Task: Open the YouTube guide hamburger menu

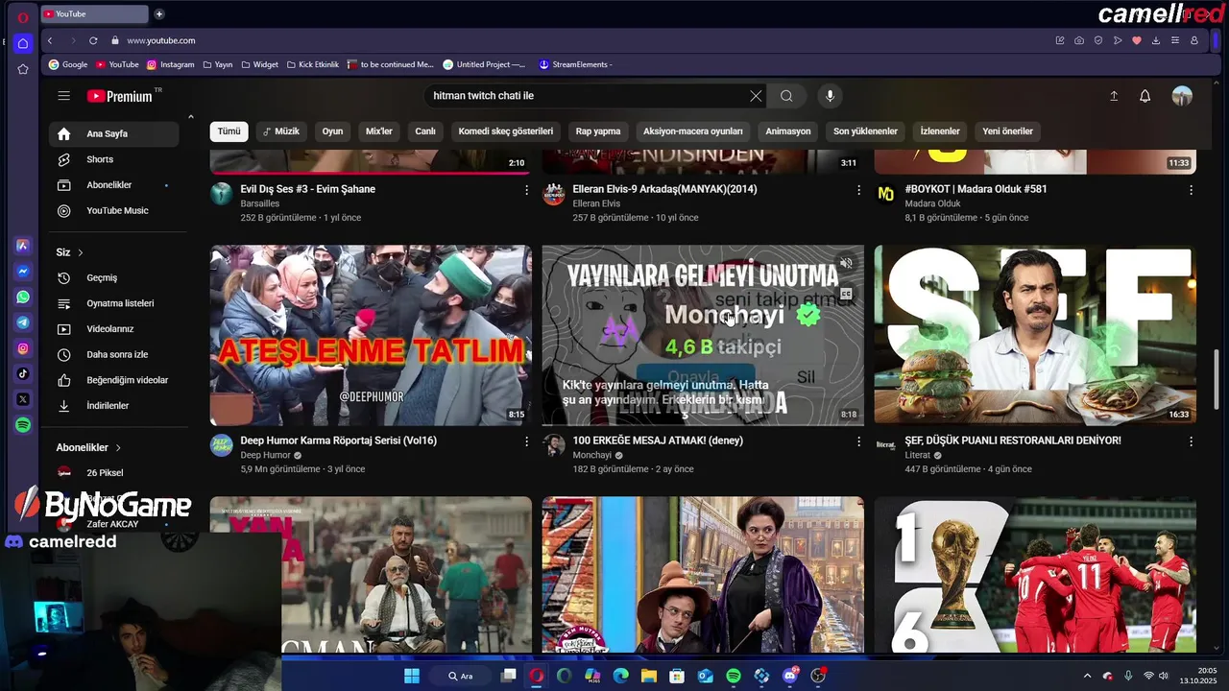Action: [63, 96]
